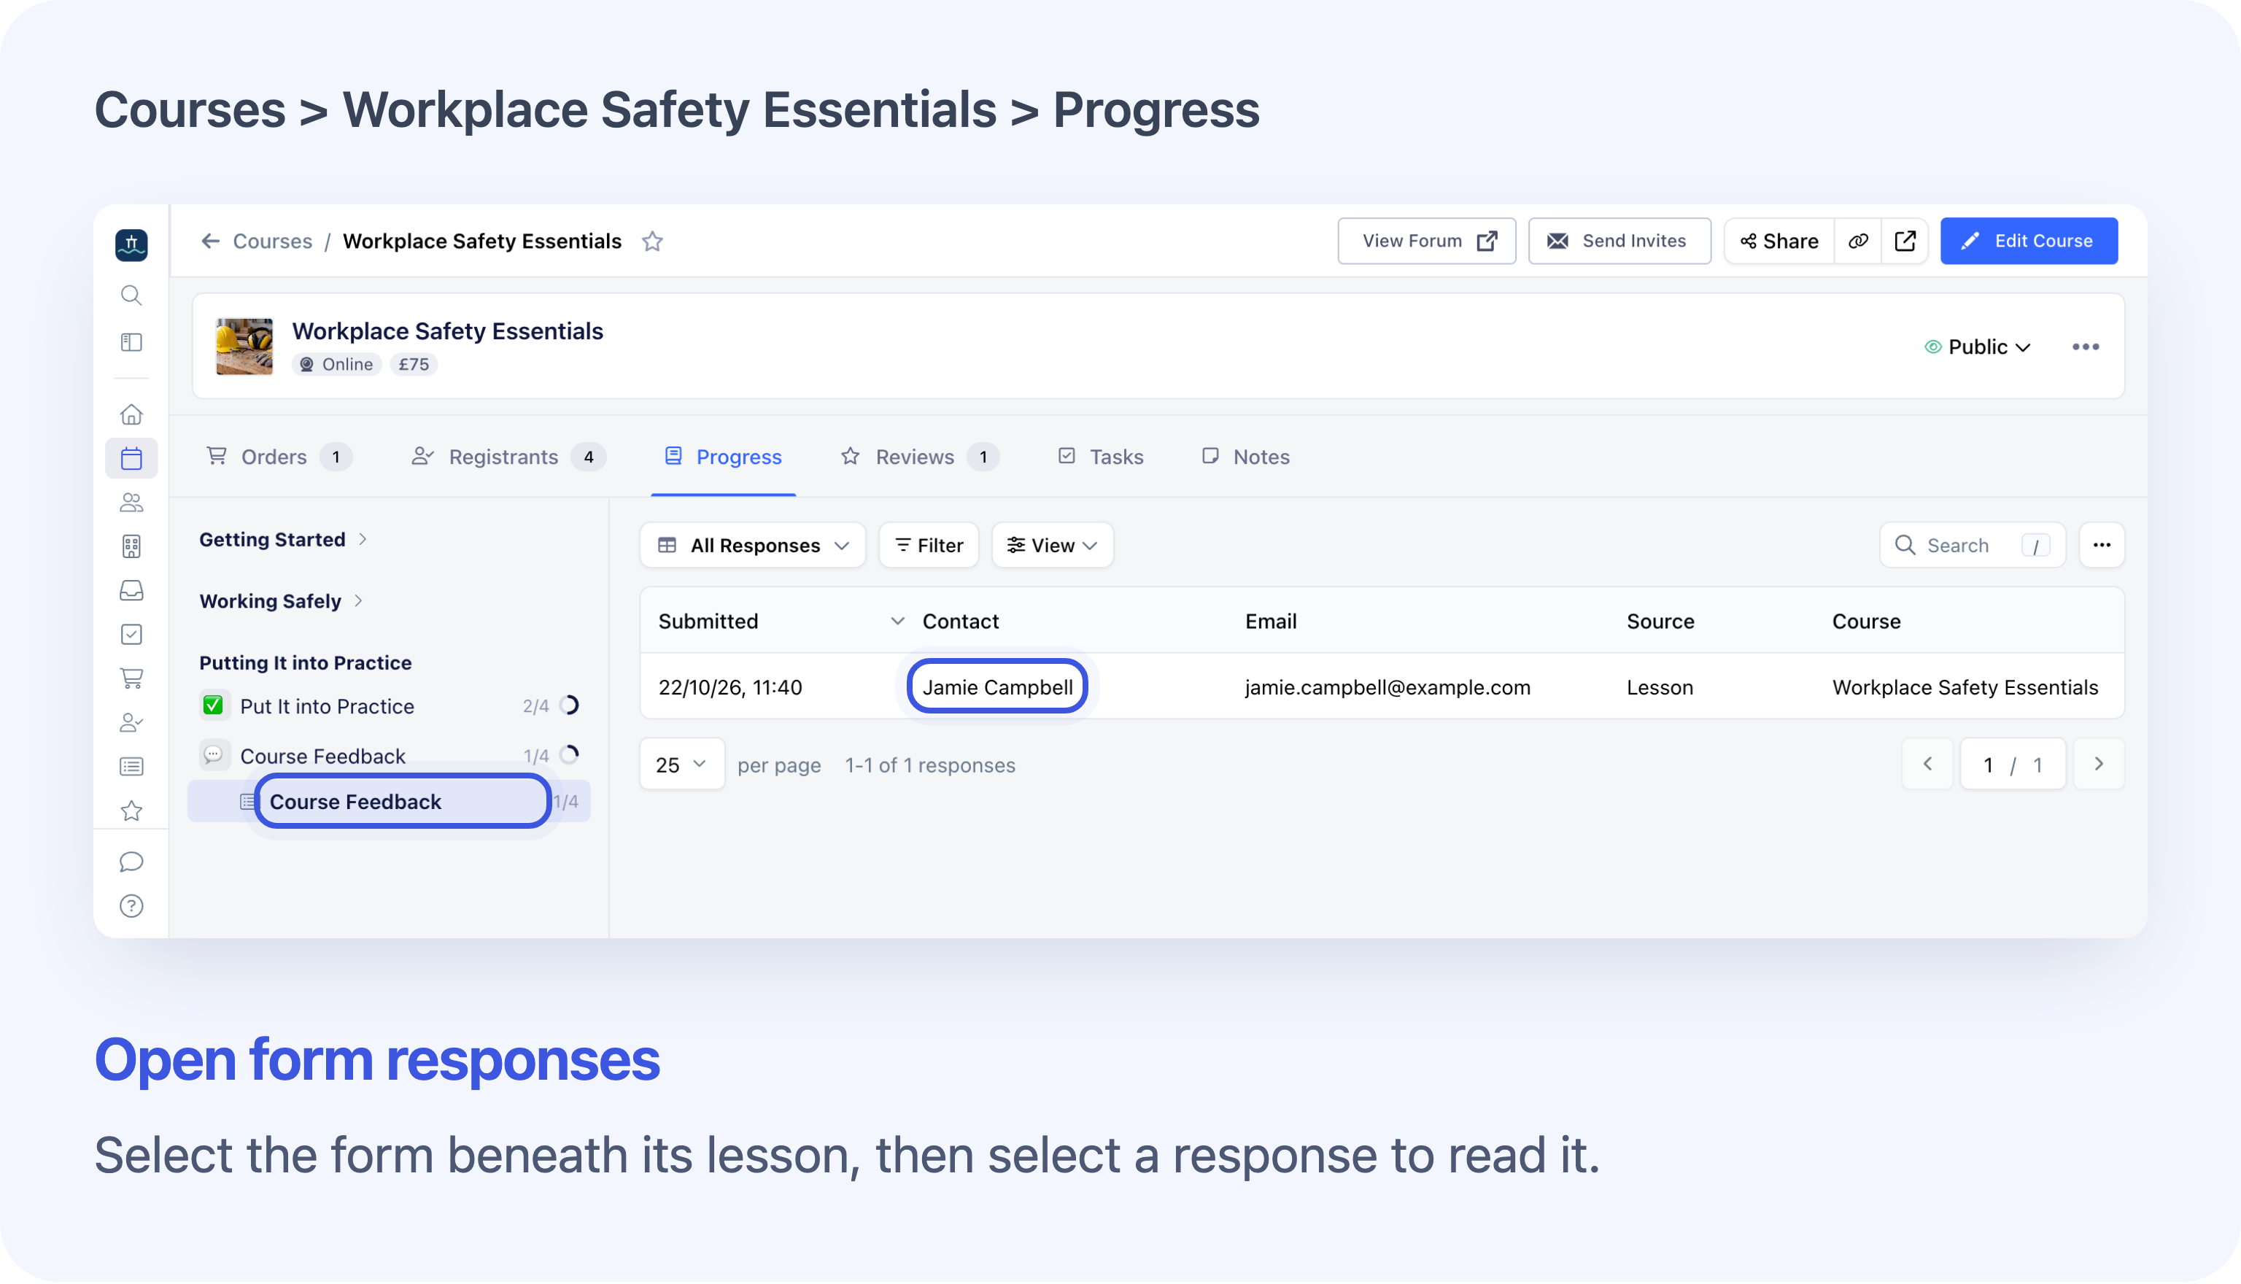Viewport: 2241px width, 1284px height.
Task: Switch to the Tasks tab
Action: click(1099, 457)
